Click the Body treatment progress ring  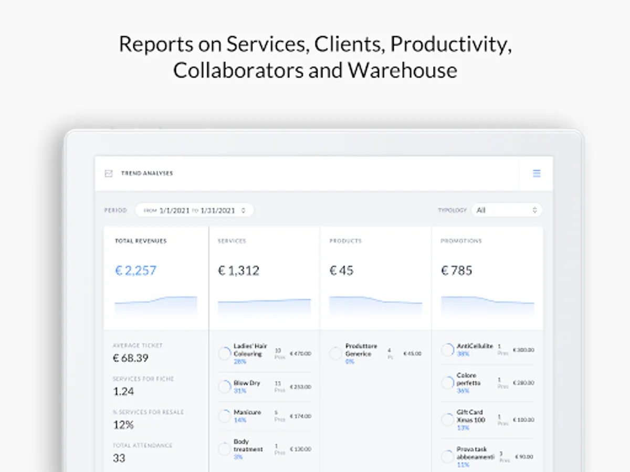(225, 449)
